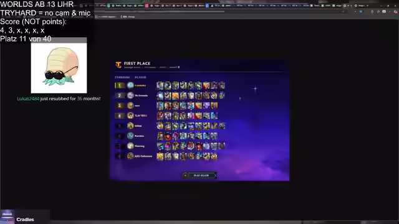Click first champion portrait in eighth-place row
The width and height of the screenshot is (399, 224).
pyautogui.click(x=160, y=156)
